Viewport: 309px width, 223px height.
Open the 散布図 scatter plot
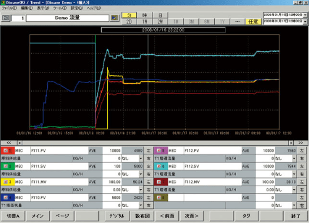[x=142, y=216]
